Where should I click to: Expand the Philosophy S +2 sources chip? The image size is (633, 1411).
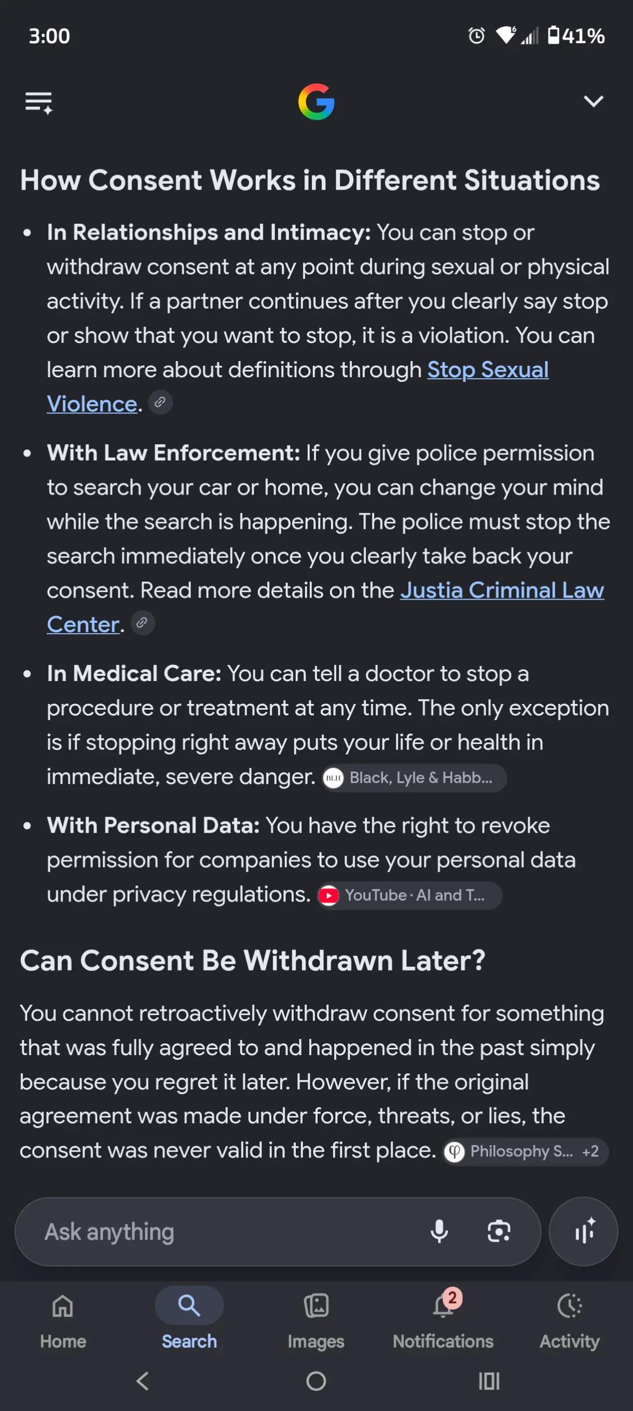tap(525, 1151)
